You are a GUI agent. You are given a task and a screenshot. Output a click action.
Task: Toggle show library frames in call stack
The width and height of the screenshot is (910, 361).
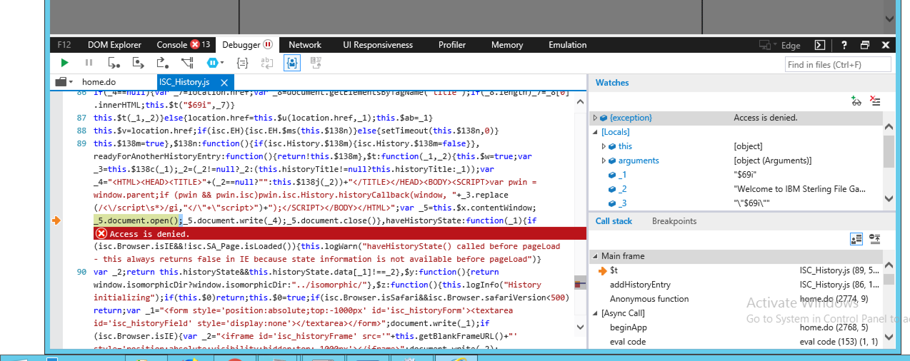click(856, 239)
